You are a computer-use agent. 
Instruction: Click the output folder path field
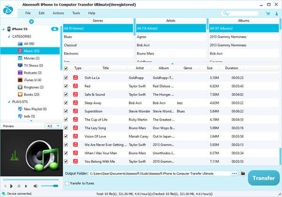(x=160, y=173)
